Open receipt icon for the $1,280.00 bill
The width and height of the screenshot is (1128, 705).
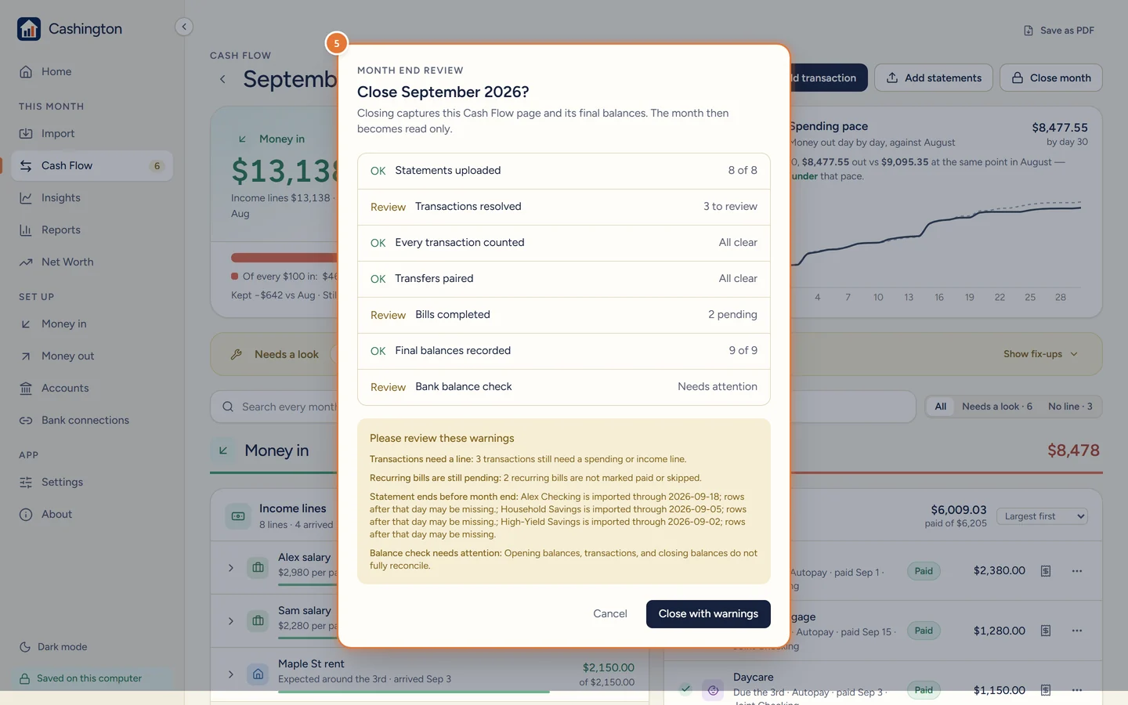point(1046,631)
